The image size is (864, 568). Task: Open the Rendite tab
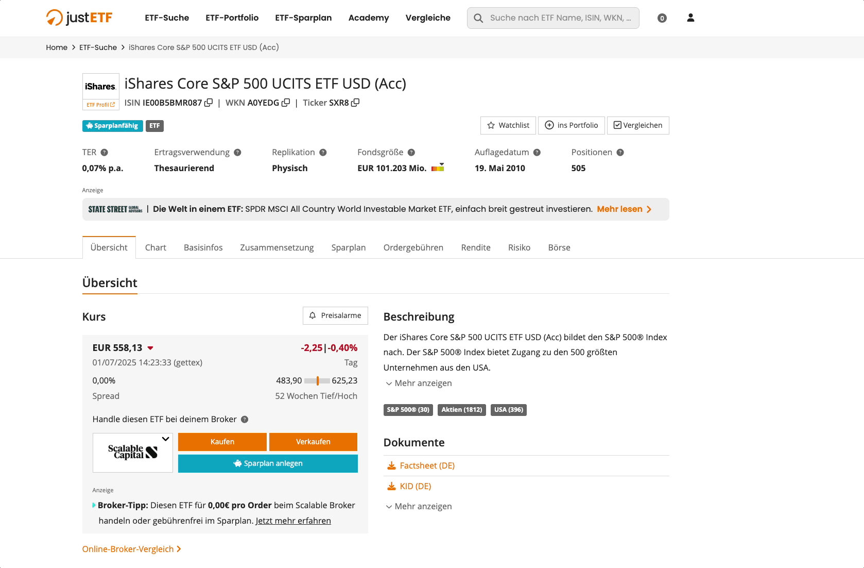[476, 247]
